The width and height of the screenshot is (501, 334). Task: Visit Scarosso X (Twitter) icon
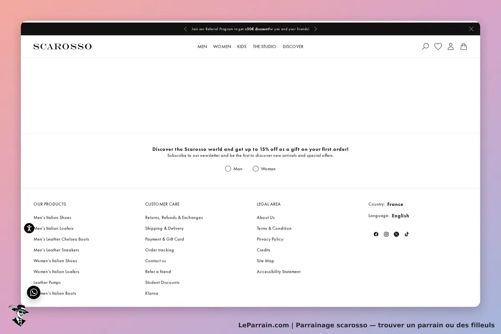click(x=396, y=234)
